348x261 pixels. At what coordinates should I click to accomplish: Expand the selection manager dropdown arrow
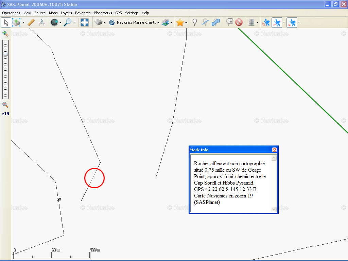tap(23, 22)
